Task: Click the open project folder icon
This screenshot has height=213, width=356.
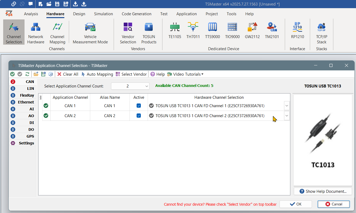Action: pos(49,4)
